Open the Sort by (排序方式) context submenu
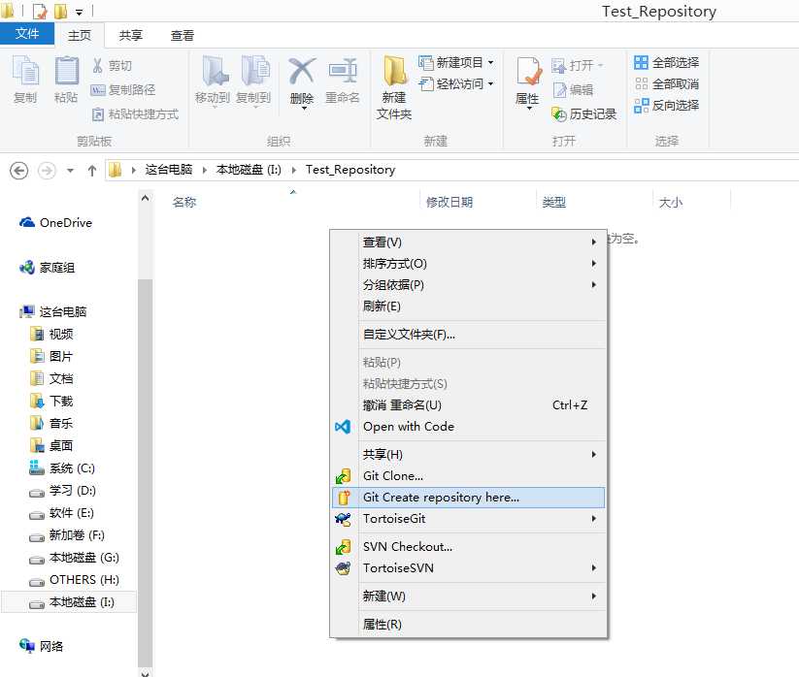 coord(468,264)
